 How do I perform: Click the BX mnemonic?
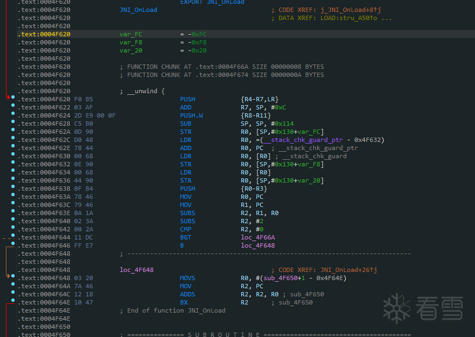184,302
